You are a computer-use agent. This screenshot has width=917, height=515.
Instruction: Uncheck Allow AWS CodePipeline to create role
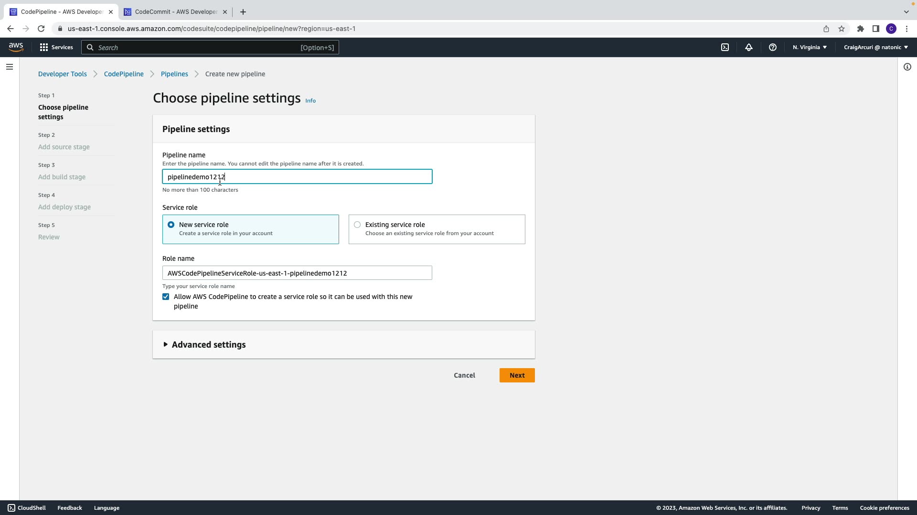pyautogui.click(x=166, y=297)
